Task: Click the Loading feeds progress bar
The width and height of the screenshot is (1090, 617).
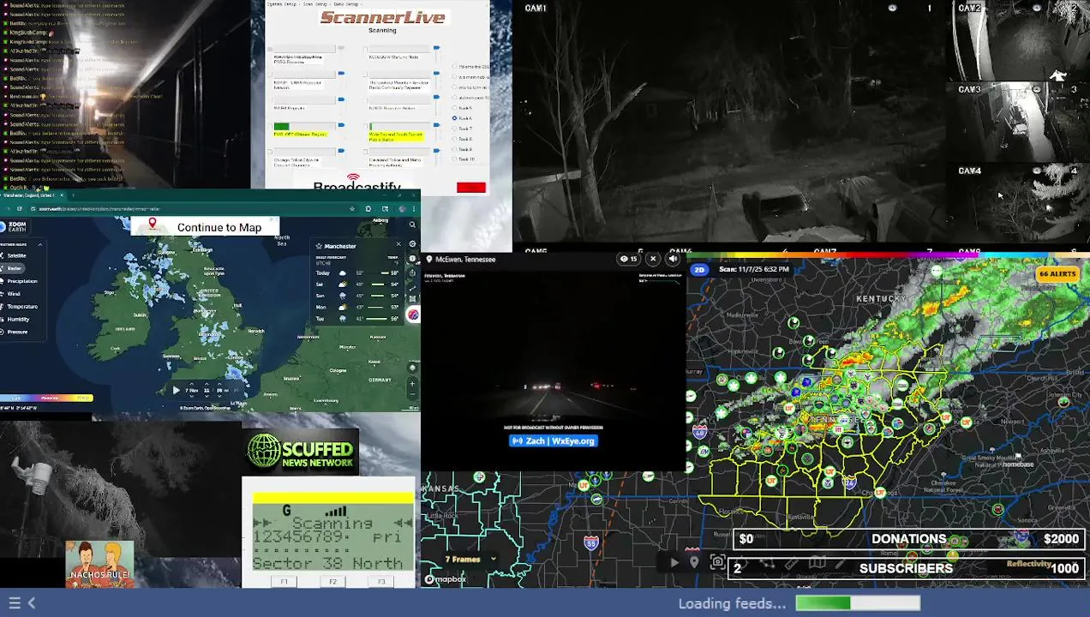Action: point(858,603)
